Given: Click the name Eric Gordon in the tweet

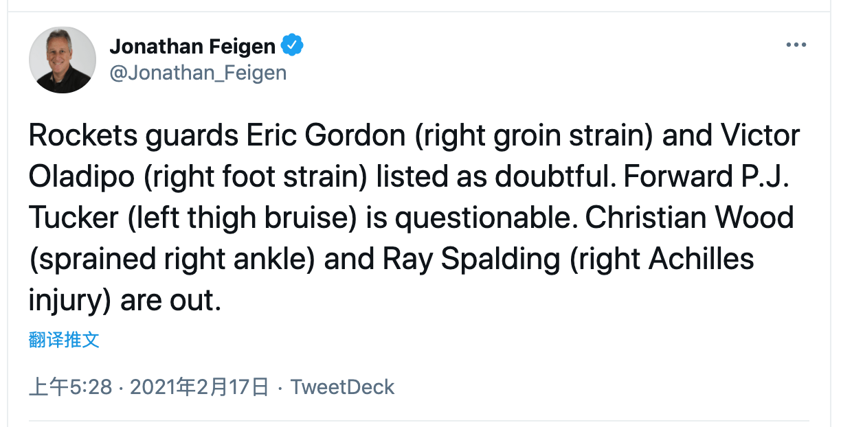Looking at the screenshot, I should 326,136.
